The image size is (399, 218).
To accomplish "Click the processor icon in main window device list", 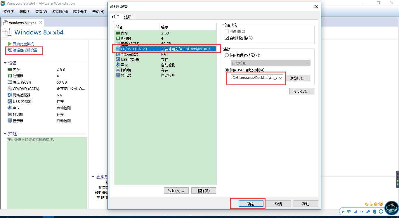I will pyautogui.click(x=10, y=76).
